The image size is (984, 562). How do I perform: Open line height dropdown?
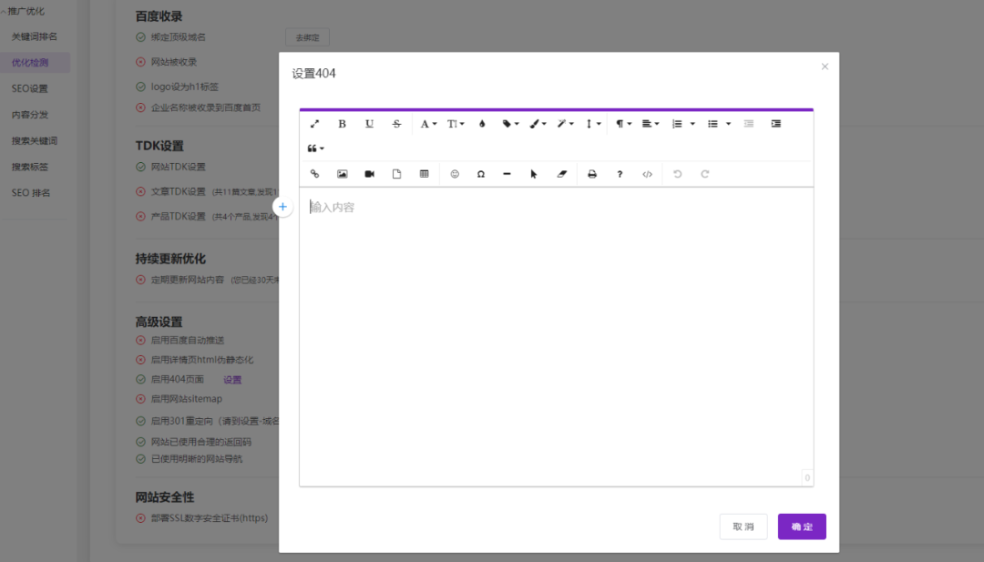[x=593, y=124]
